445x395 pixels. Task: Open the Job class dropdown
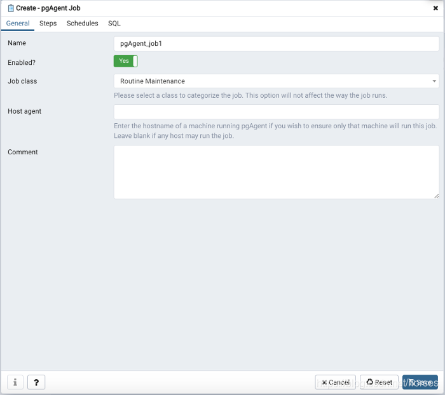click(276, 81)
